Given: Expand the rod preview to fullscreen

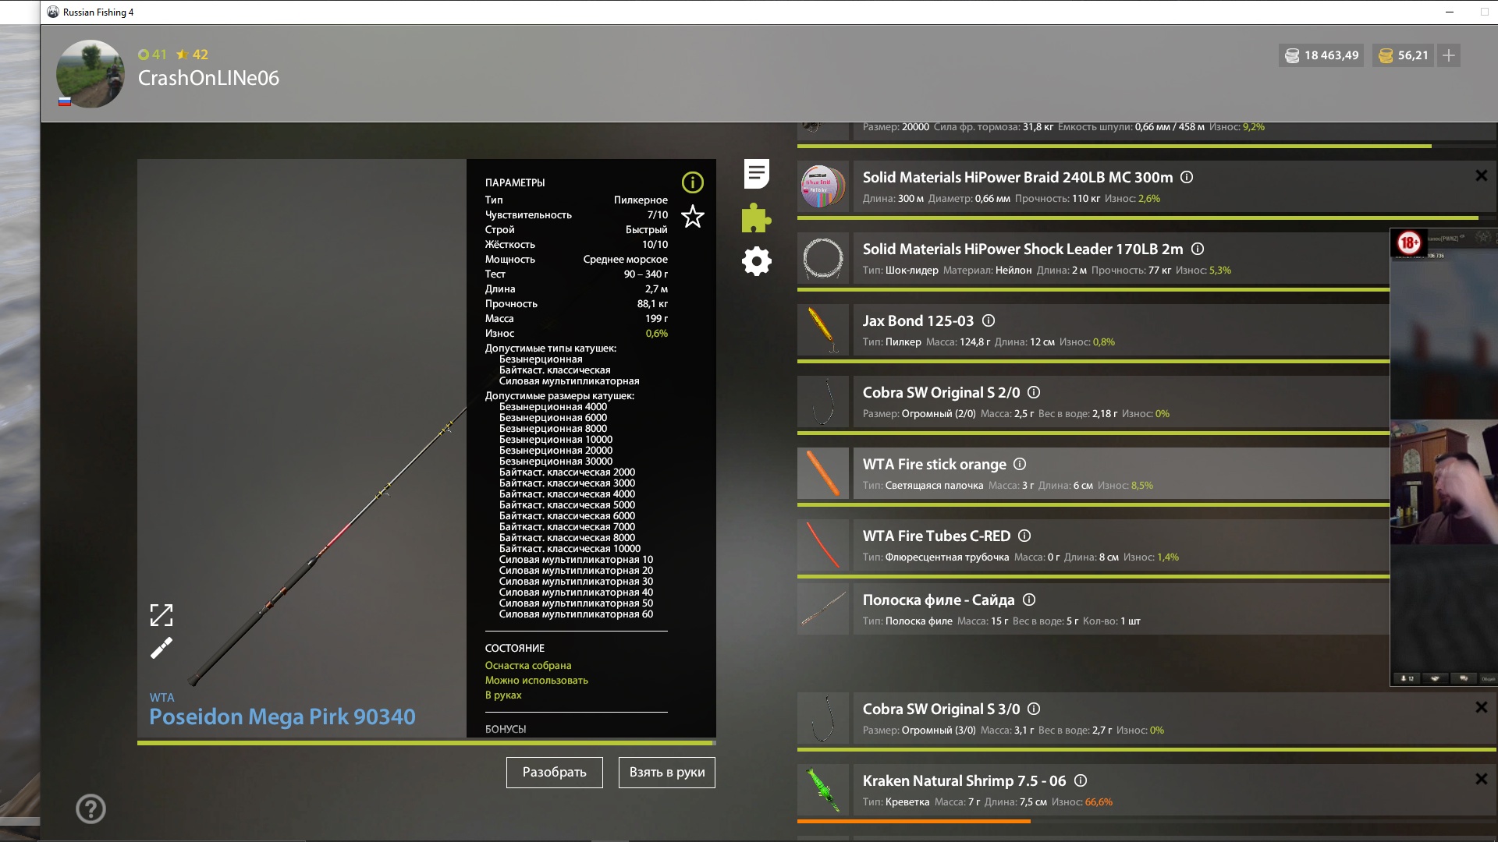Looking at the screenshot, I should coord(162,615).
